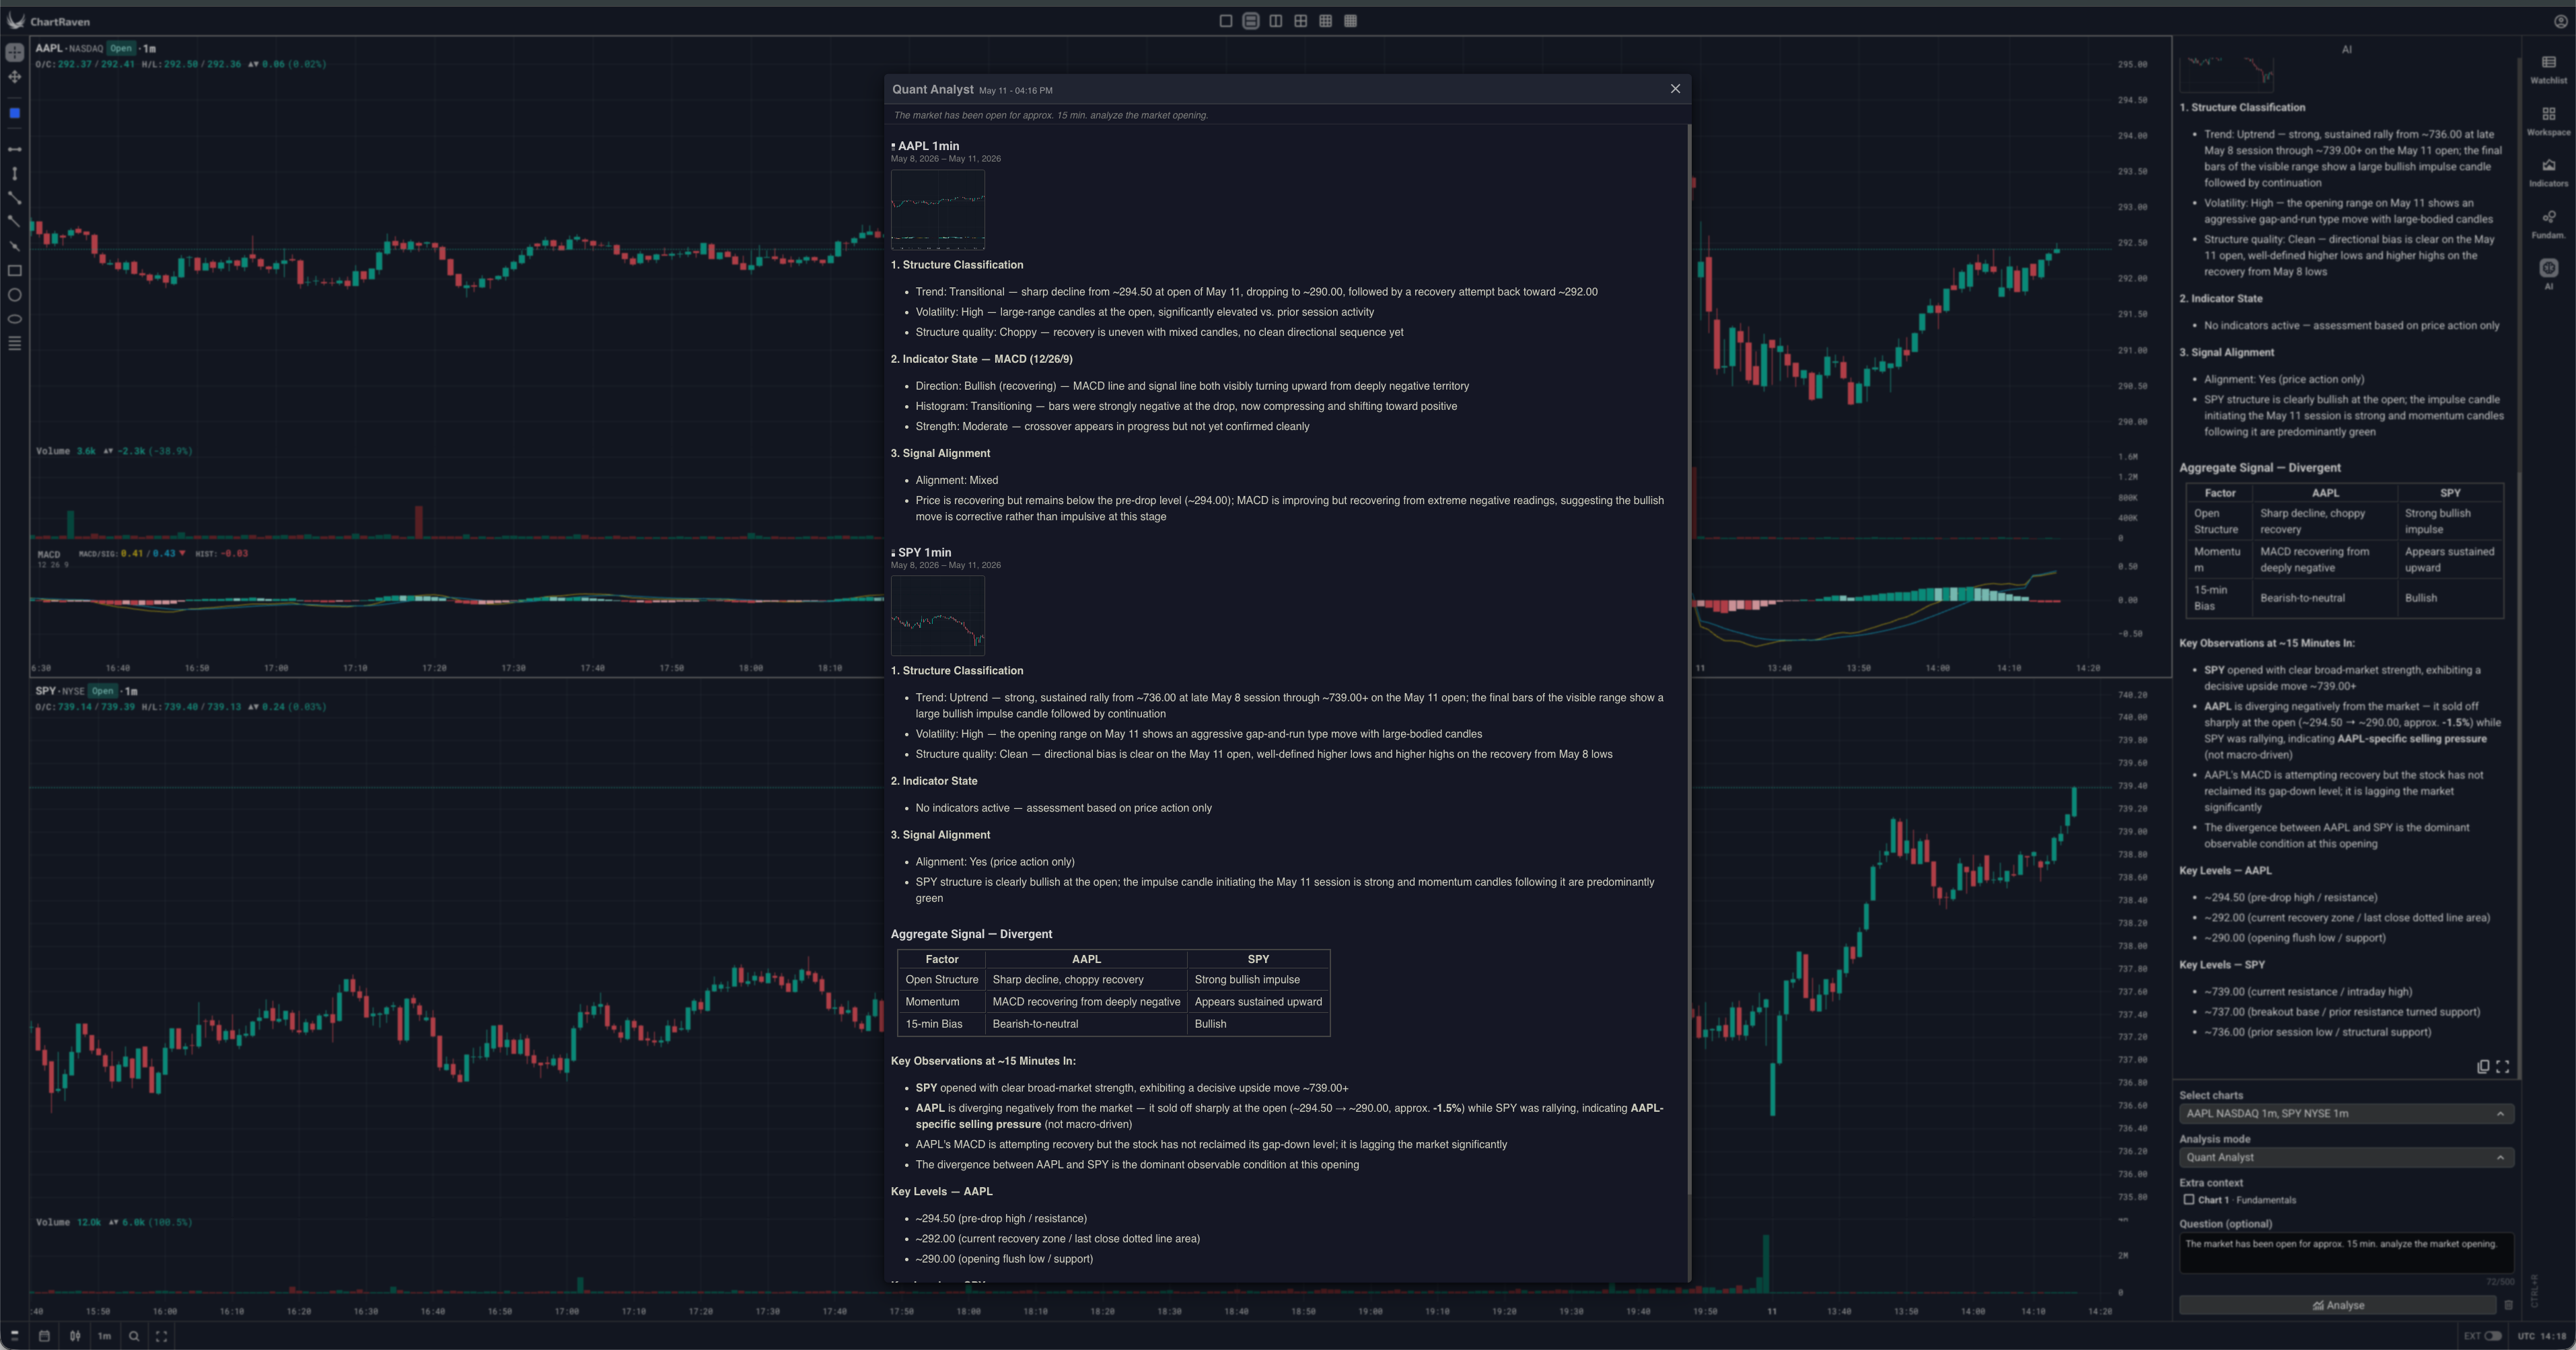Image resolution: width=2576 pixels, height=1350 pixels.
Task: Select the ray line tool
Action: click(15, 222)
